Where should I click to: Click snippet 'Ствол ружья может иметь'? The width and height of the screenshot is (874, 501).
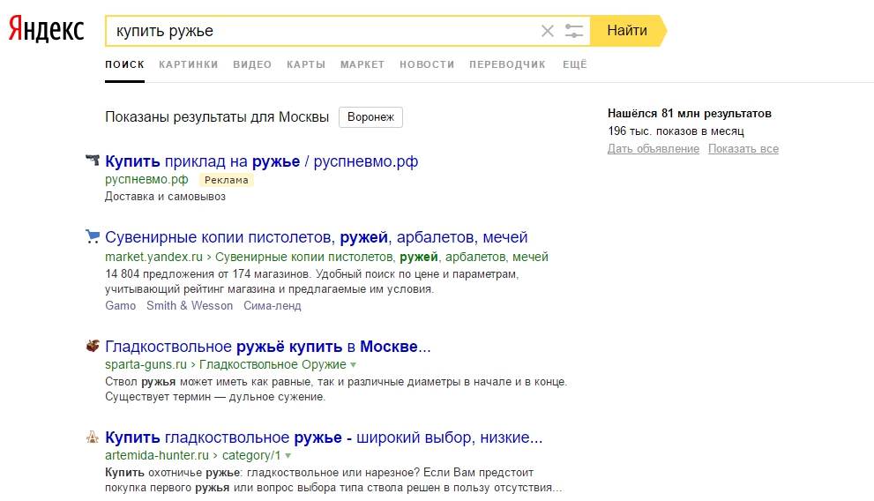[x=336, y=389]
